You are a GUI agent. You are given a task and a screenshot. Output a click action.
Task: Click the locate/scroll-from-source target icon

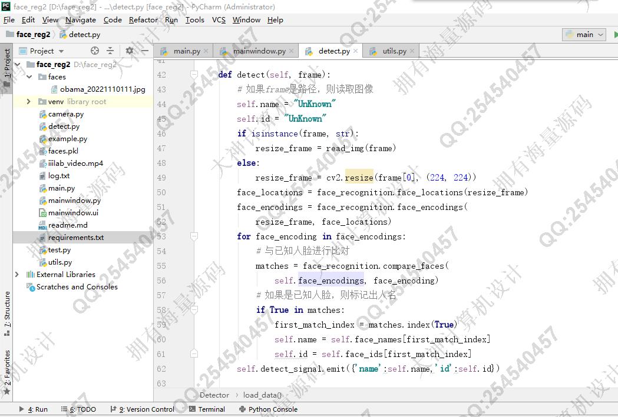pyautogui.click(x=95, y=51)
